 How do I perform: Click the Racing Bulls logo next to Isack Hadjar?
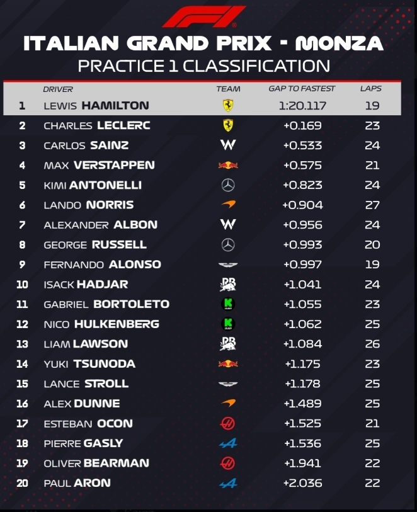pos(228,285)
